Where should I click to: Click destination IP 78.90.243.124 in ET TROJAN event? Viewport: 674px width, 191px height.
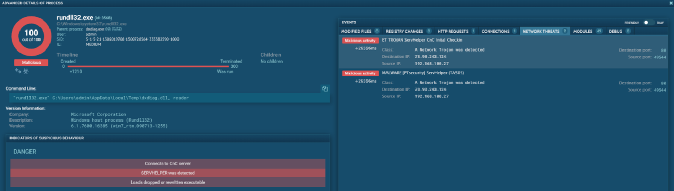430,56
